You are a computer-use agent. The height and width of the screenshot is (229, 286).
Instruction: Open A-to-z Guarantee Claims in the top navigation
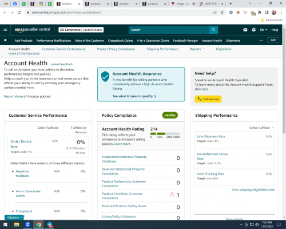(153, 41)
